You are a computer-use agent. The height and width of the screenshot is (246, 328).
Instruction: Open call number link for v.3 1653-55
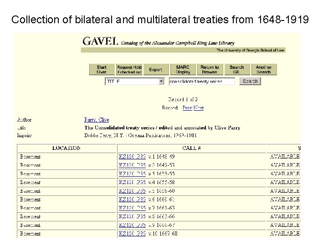[132, 174]
